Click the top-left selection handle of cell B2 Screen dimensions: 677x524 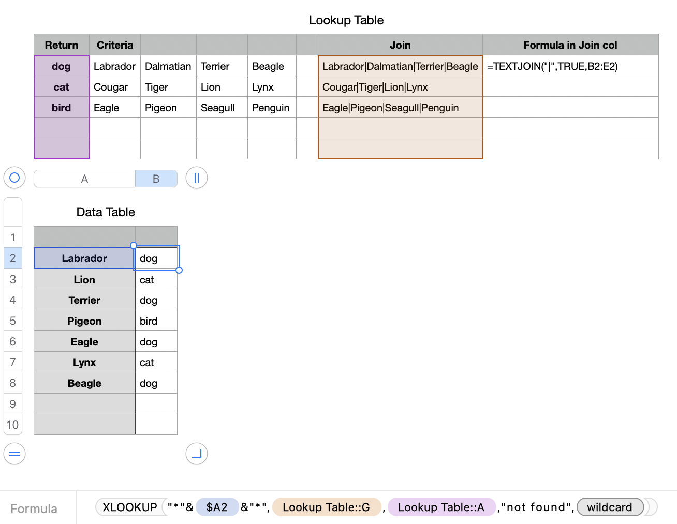click(134, 245)
